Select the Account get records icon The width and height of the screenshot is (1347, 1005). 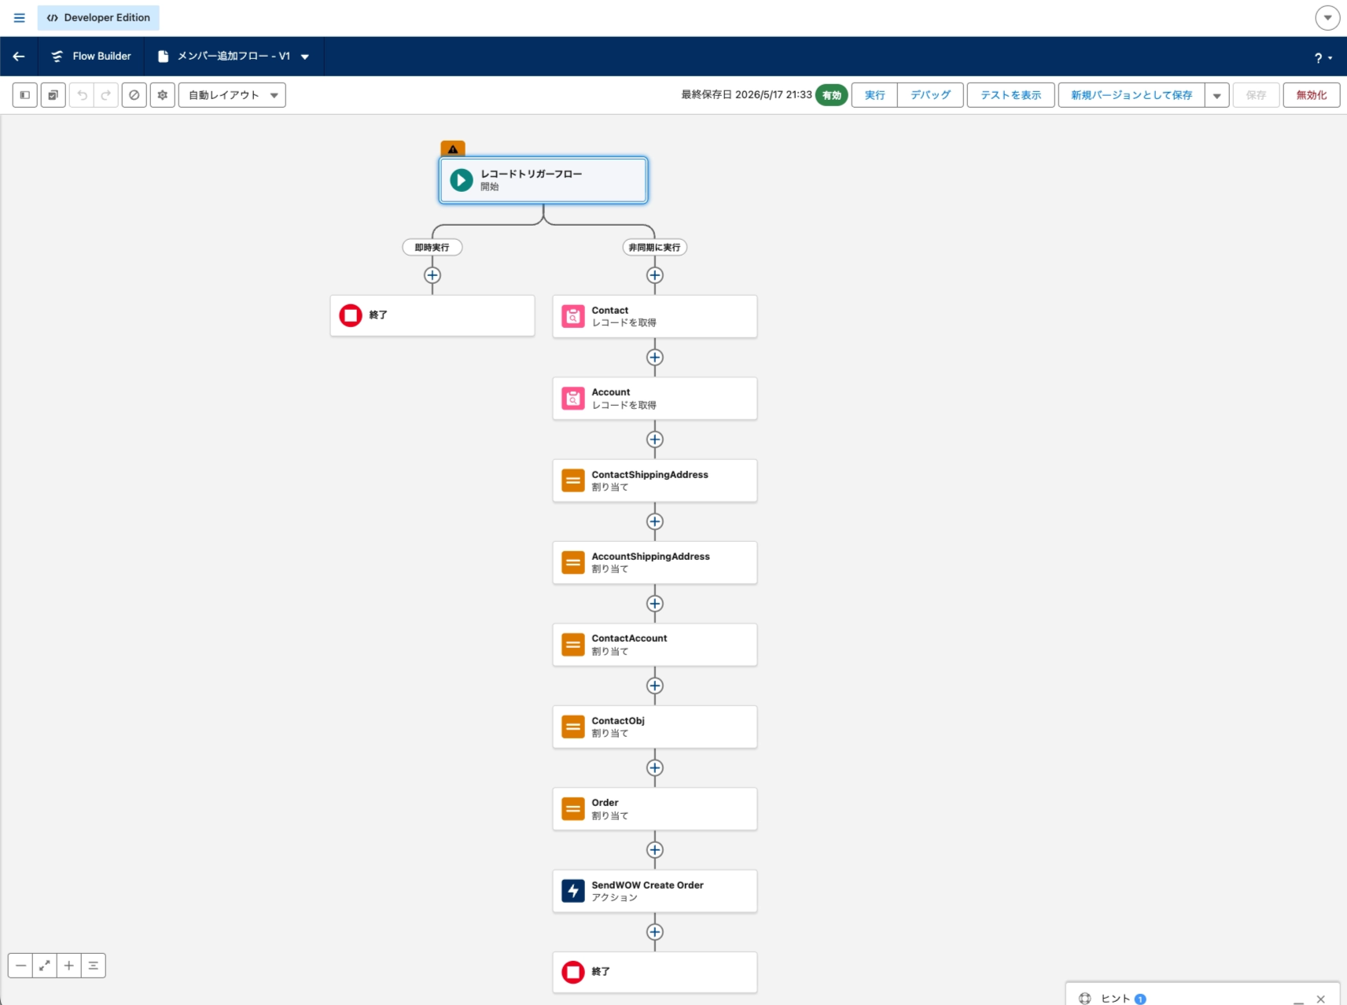click(573, 398)
